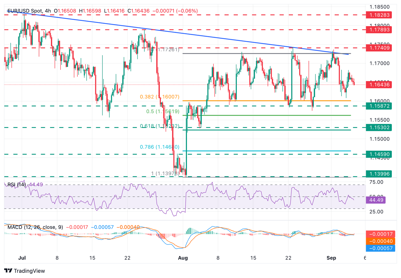This screenshot has width=401, height=278.
Task: Select the close value C1.16436 in legend
Action: click(139, 11)
